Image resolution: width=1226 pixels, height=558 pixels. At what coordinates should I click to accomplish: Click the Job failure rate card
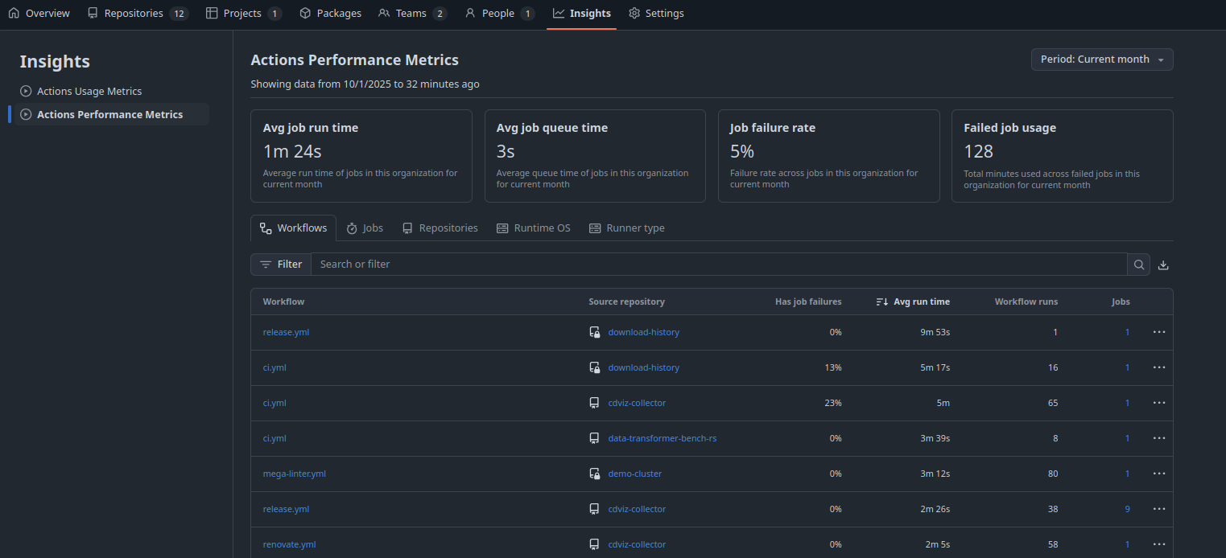pyautogui.click(x=829, y=156)
